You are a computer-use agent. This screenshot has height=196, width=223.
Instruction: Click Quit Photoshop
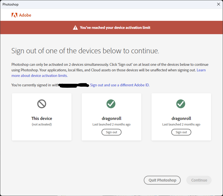click(x=162, y=180)
